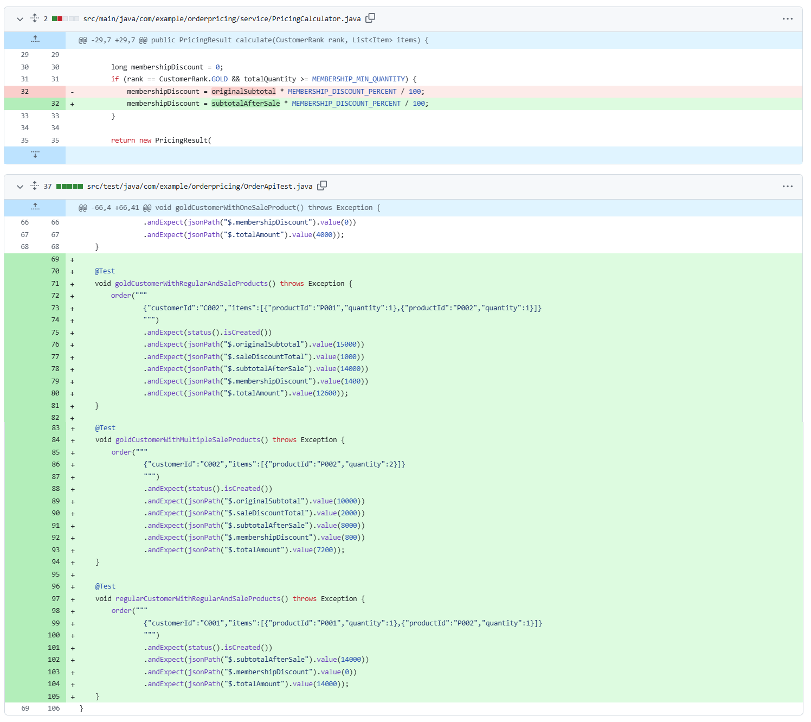
Task: Expand lines above OrderApiTest hunk
Action: click(35, 207)
